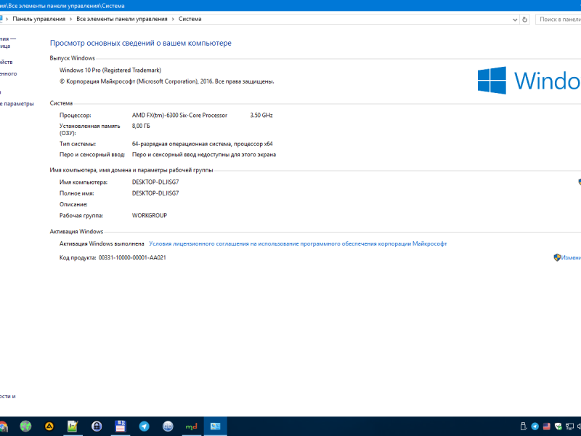Click the computer name value beside Имя компьютера
Image resolution: width=581 pixels, height=436 pixels.
(x=155, y=182)
